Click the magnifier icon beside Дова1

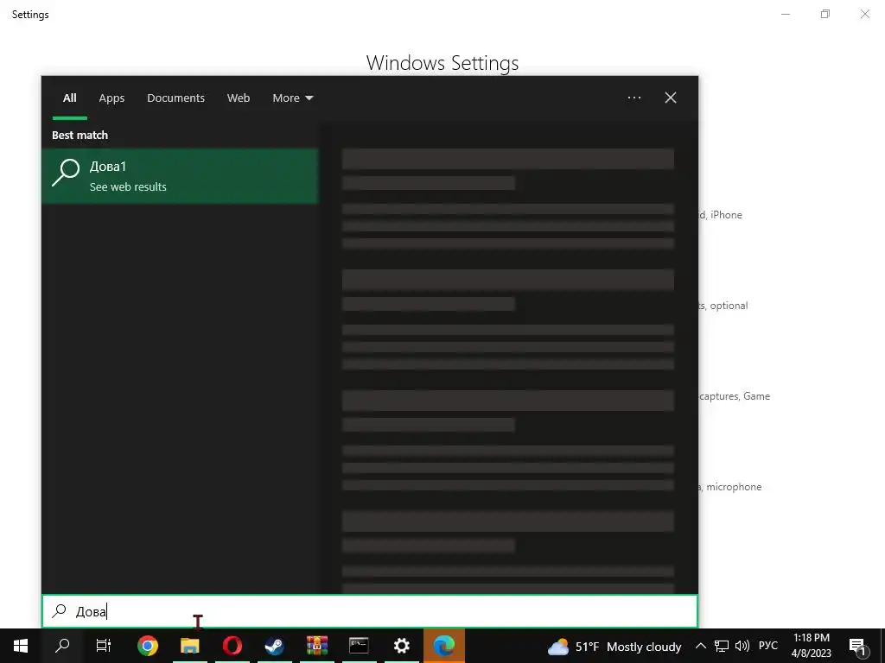tap(66, 173)
